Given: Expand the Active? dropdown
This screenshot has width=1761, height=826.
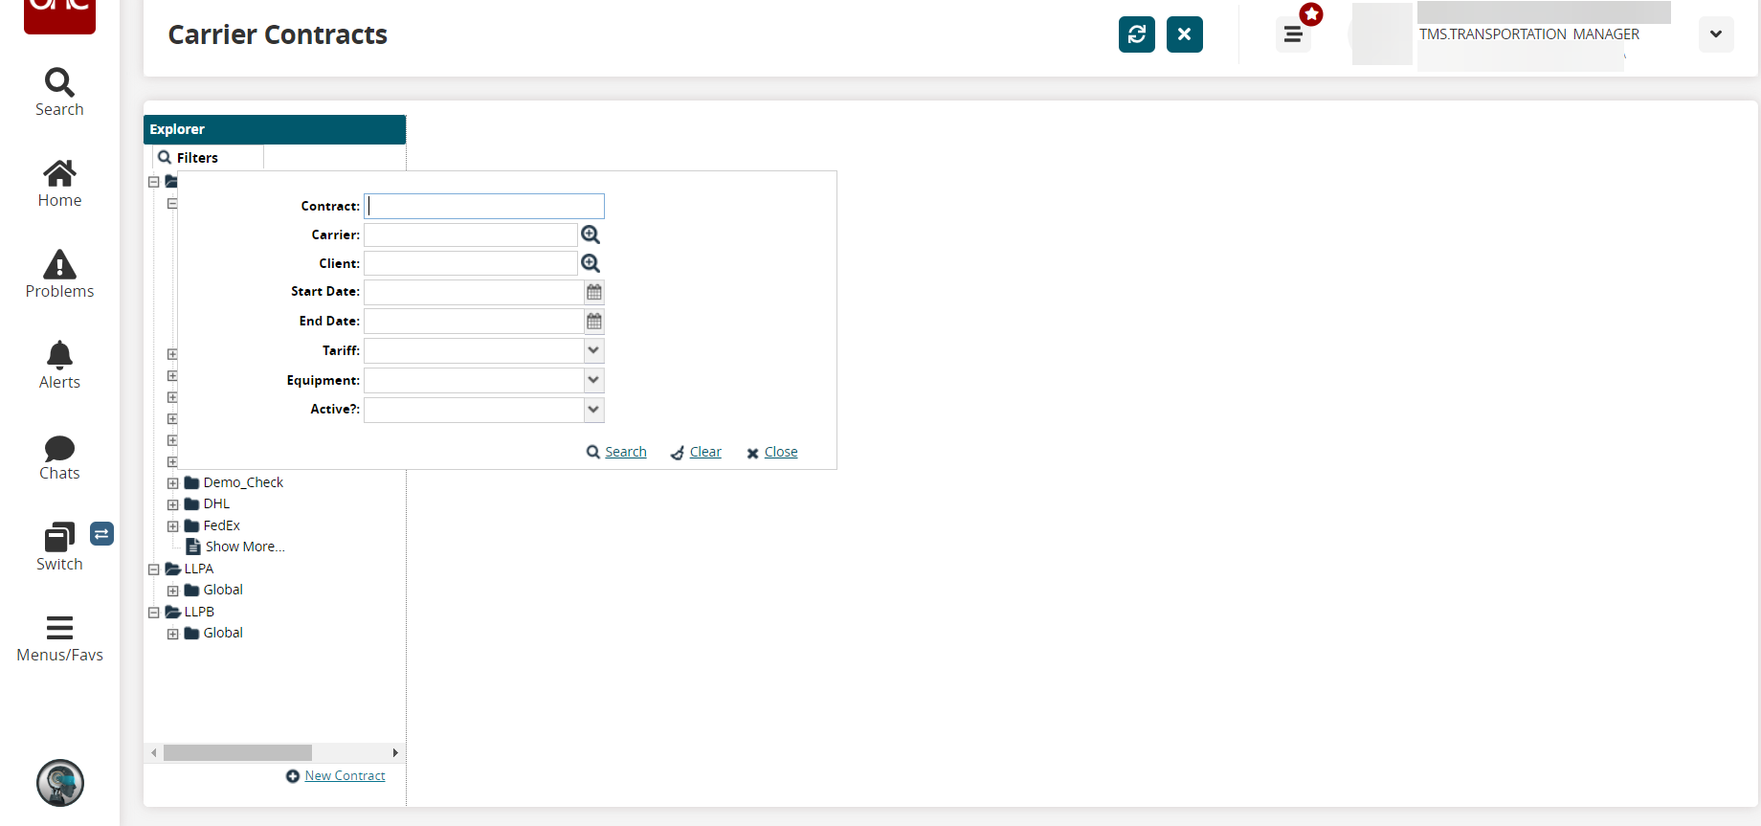Looking at the screenshot, I should coord(594,410).
